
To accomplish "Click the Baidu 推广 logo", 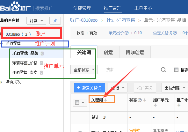I will (x=15, y=7).
